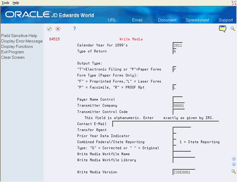
Task: Open the Document tab
Action: (167, 20)
